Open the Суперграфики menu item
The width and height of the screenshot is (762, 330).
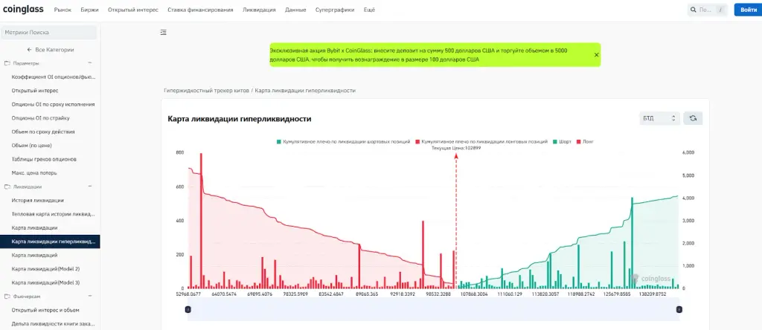334,10
